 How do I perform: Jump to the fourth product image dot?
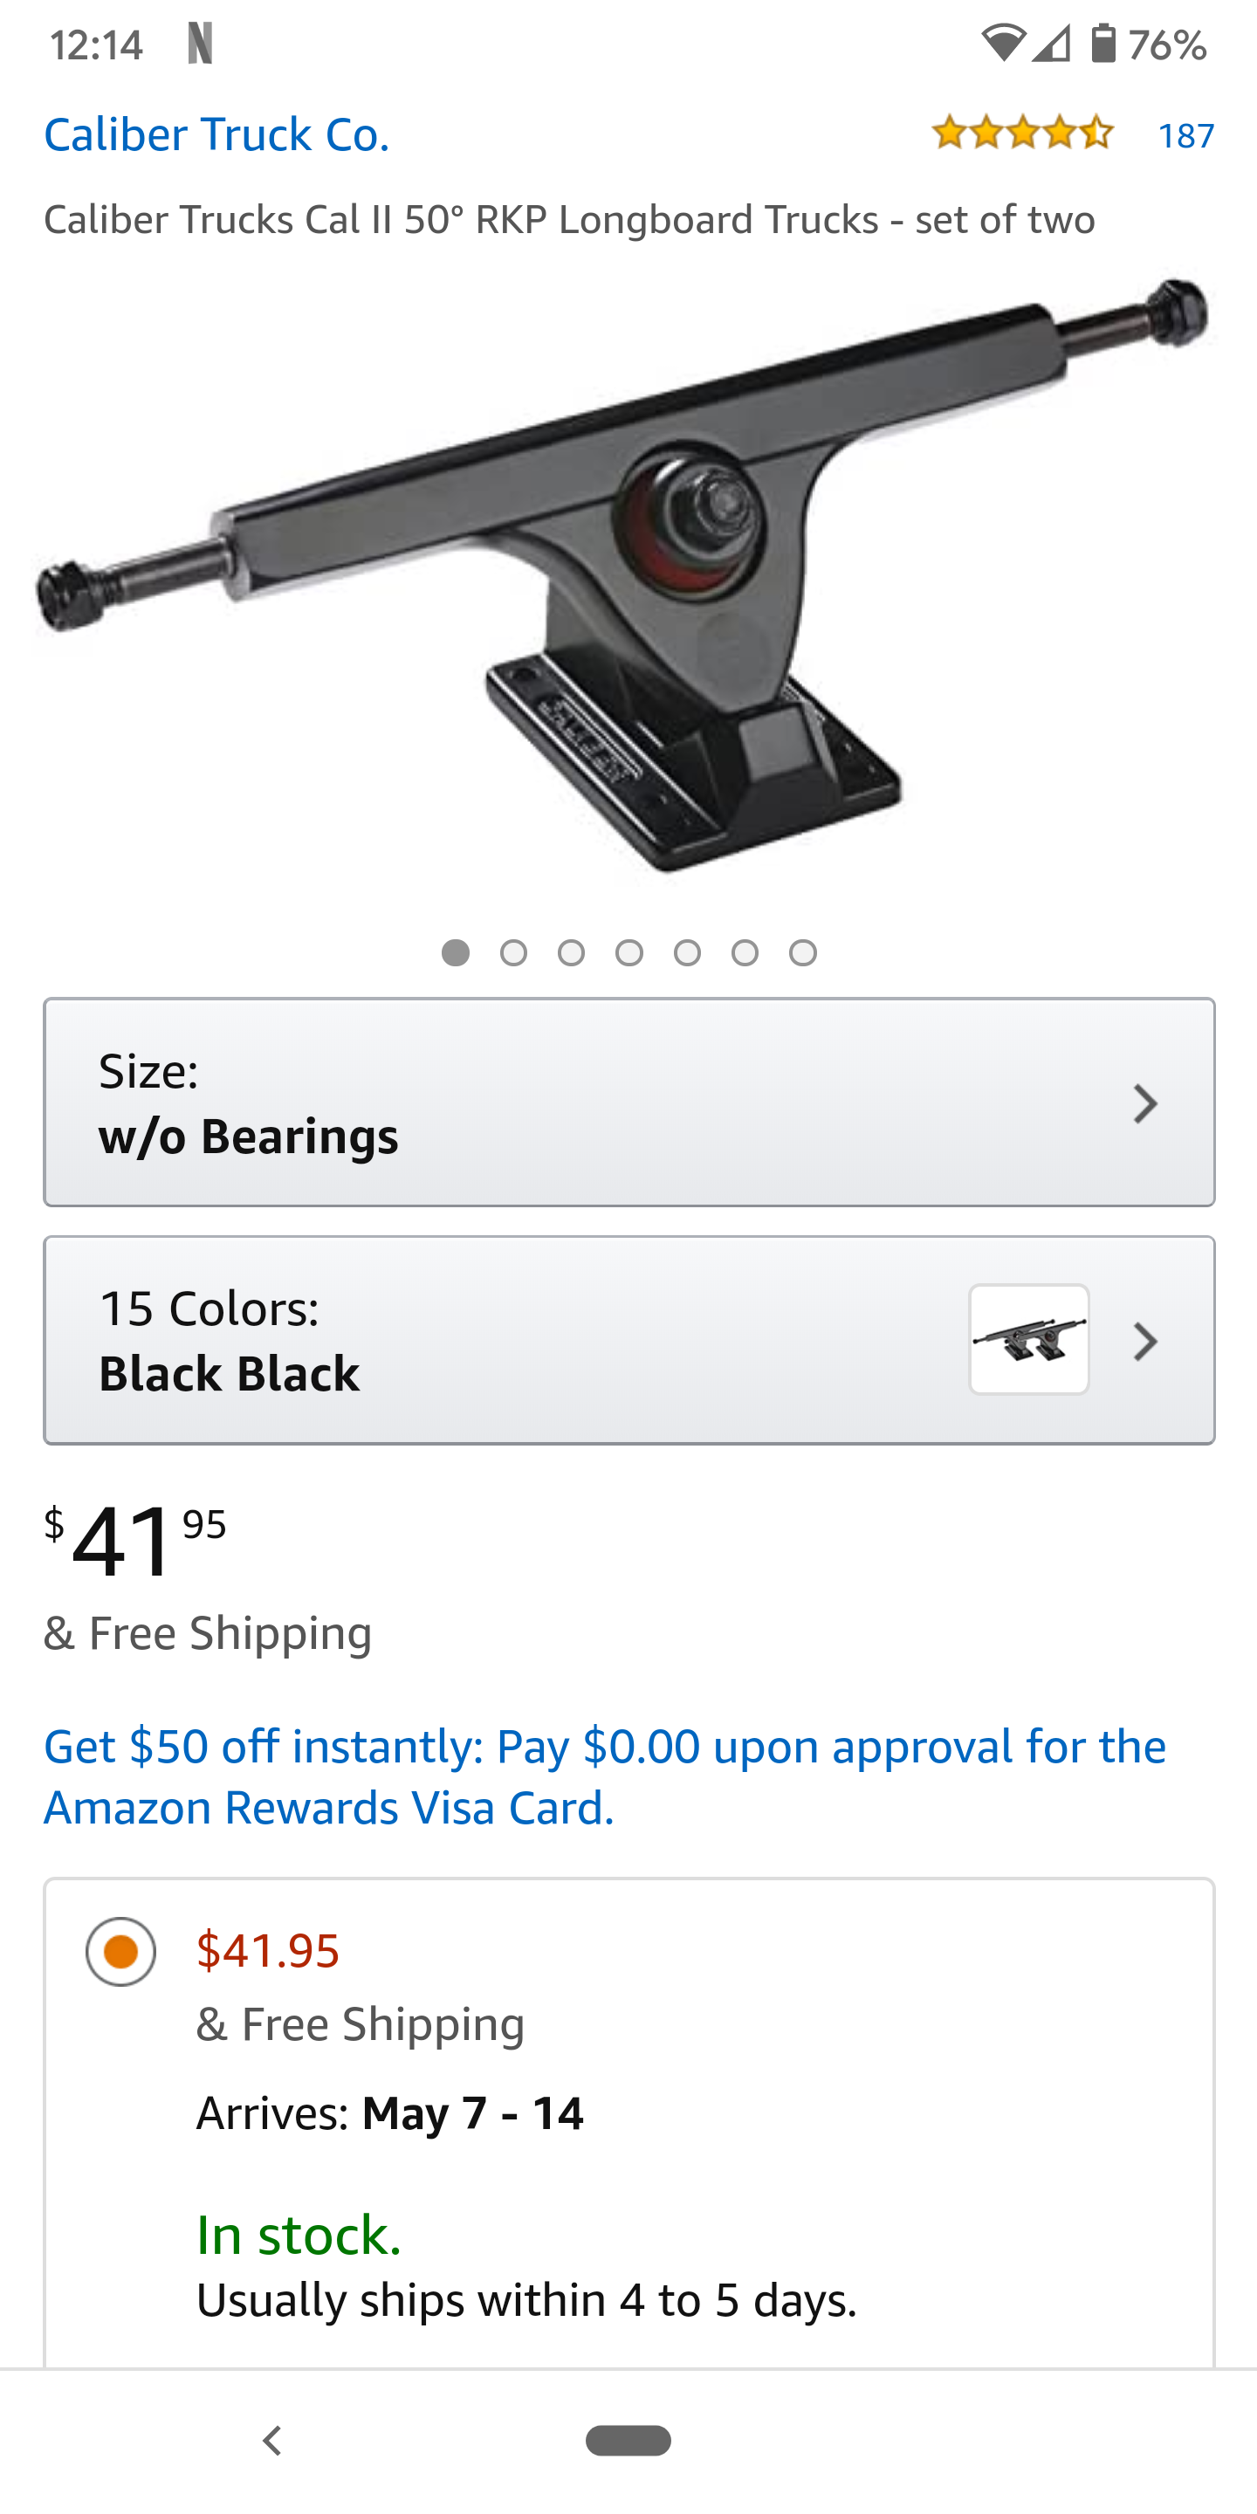tap(629, 952)
